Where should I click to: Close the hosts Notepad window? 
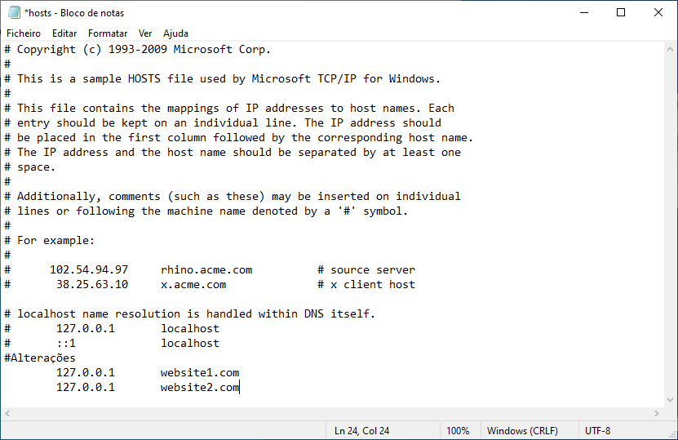coord(658,12)
